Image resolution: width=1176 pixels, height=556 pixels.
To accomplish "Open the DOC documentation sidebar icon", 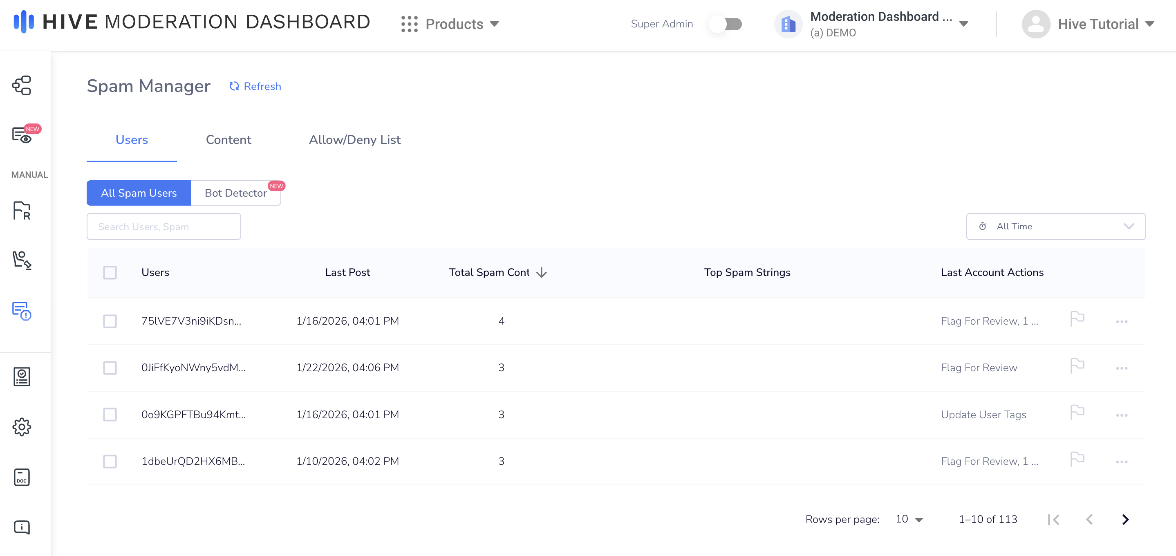I will [21, 477].
